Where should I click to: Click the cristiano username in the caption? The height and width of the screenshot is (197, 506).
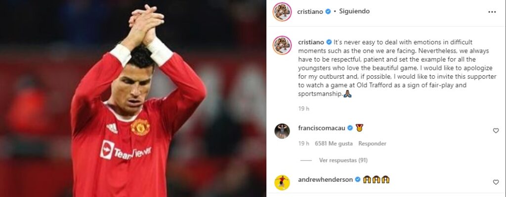click(311, 42)
